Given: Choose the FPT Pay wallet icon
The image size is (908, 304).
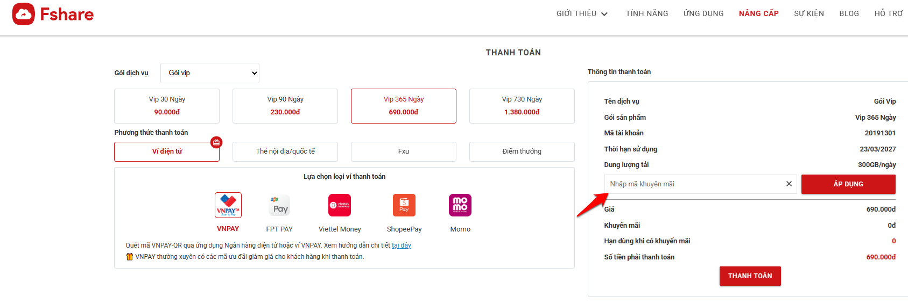Looking at the screenshot, I should (x=279, y=206).
